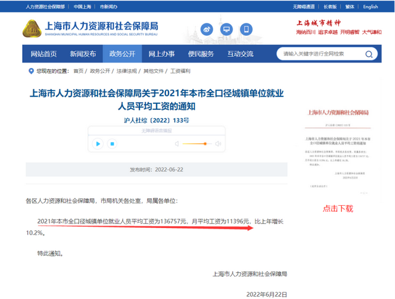Click the 上海城市精神 banner text

pos(318,23)
